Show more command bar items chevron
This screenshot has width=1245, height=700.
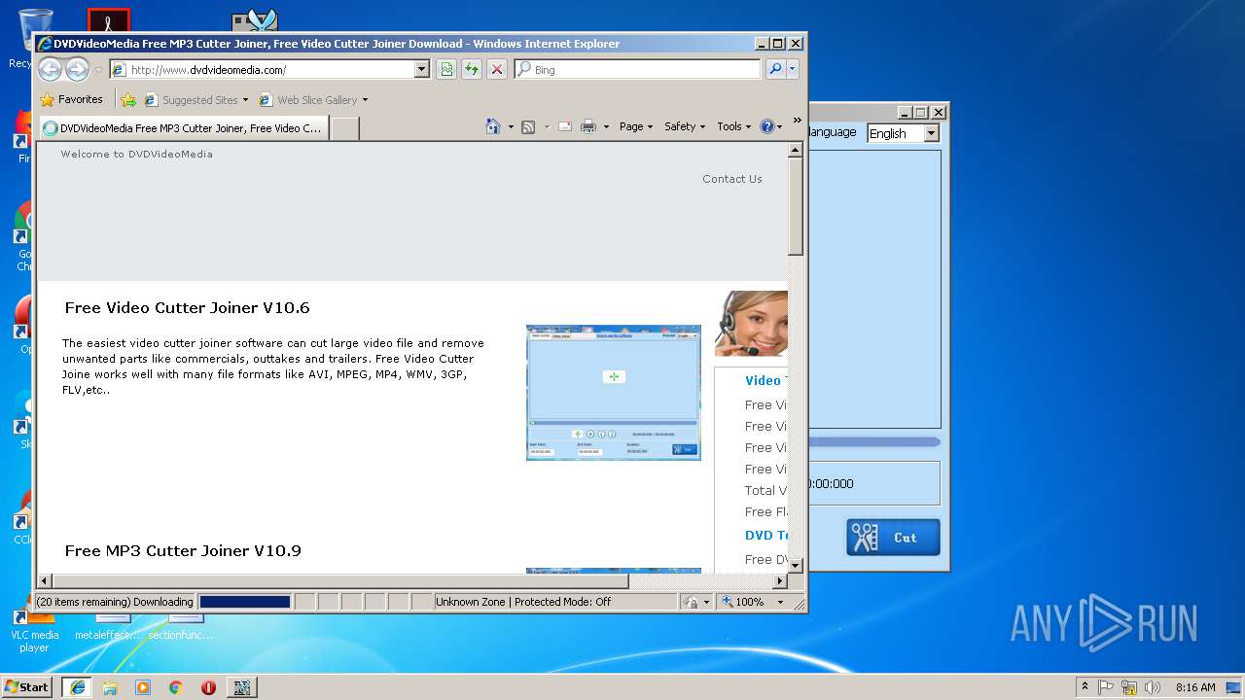tap(797, 121)
